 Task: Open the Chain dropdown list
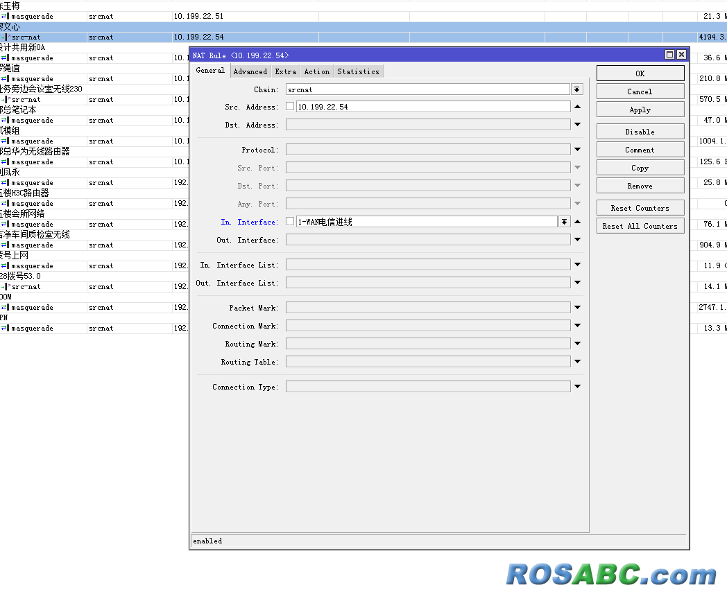[x=577, y=89]
